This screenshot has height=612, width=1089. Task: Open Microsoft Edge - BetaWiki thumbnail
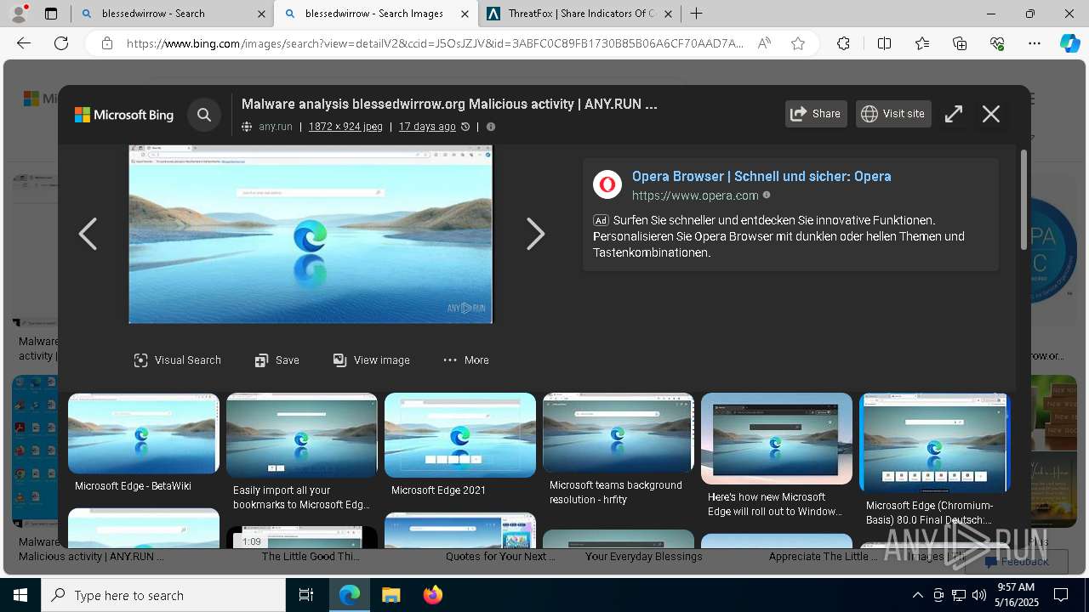click(x=144, y=433)
